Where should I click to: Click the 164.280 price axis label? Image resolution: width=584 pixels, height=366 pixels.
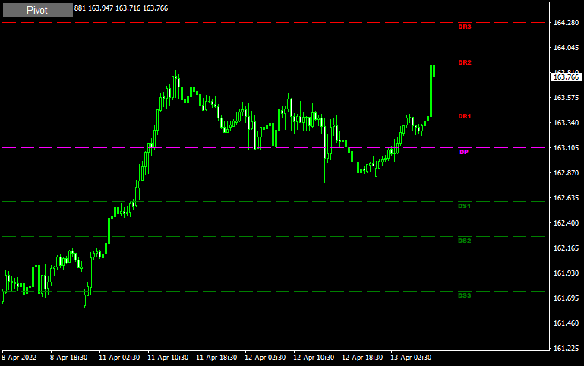click(x=566, y=23)
